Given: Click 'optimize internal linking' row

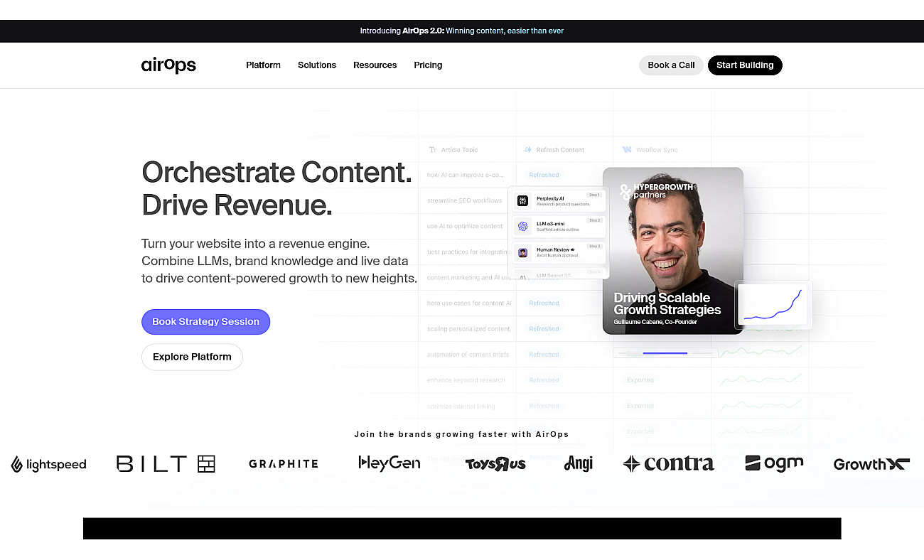Looking at the screenshot, I should pyautogui.click(x=461, y=406).
